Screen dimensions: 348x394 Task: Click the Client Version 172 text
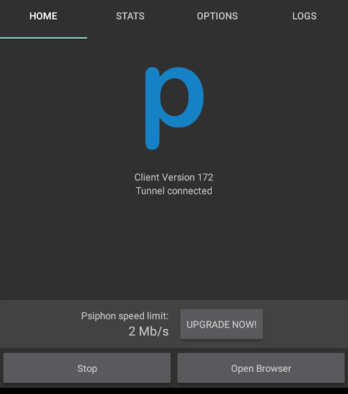pyautogui.click(x=174, y=177)
